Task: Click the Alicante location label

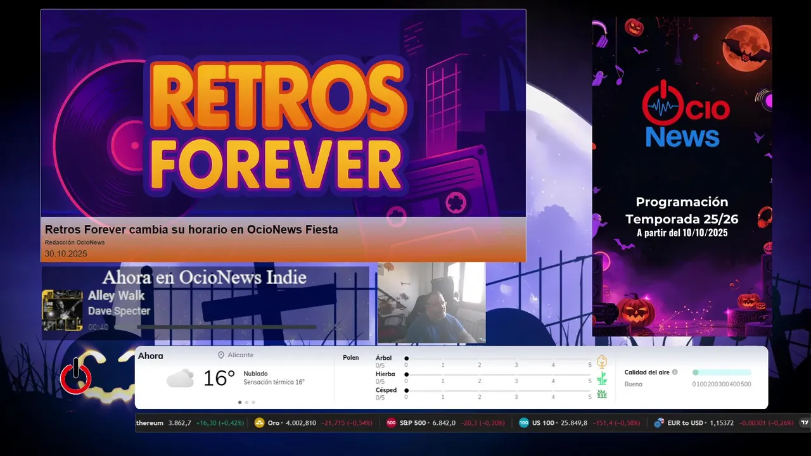Action: pyautogui.click(x=241, y=355)
